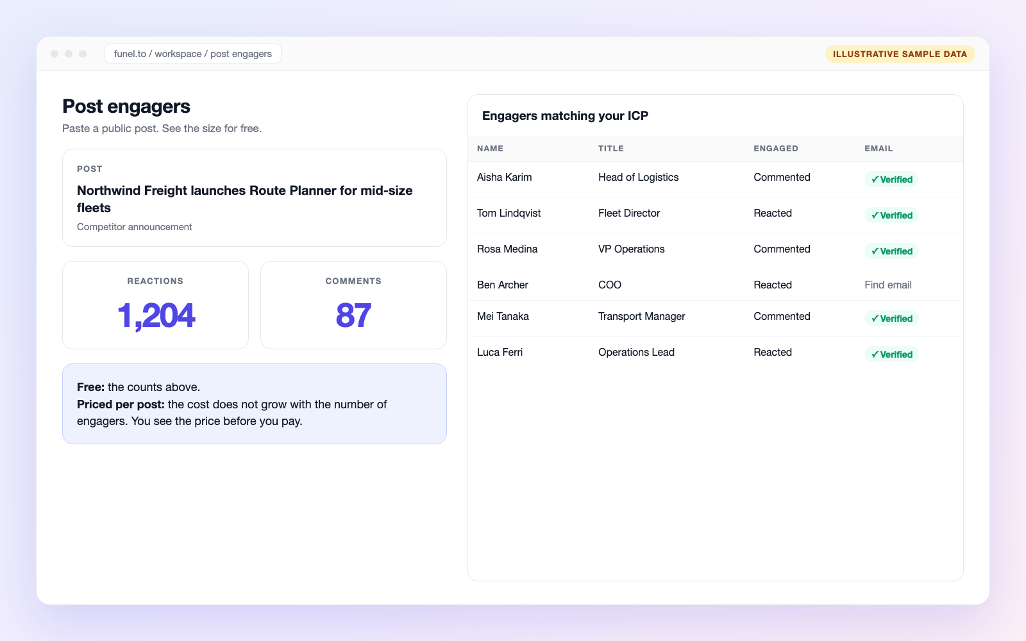The height and width of the screenshot is (641, 1026).
Task: Click the Comments count 87
Action: [353, 316]
